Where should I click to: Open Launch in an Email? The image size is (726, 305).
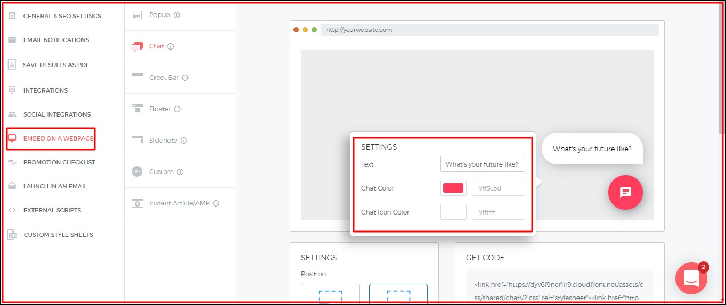[x=55, y=186]
